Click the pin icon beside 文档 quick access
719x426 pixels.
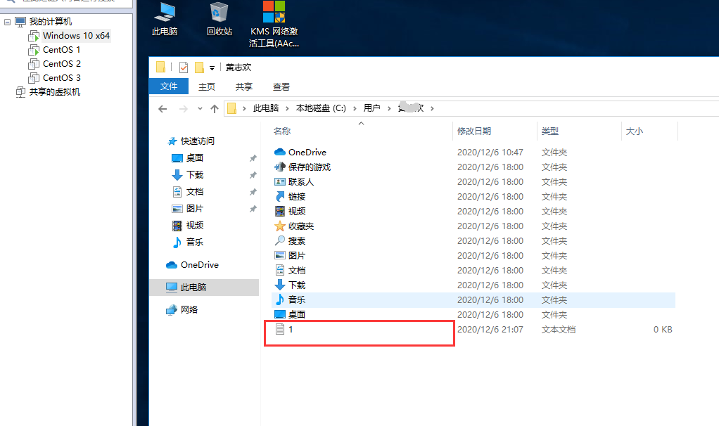pos(253,193)
